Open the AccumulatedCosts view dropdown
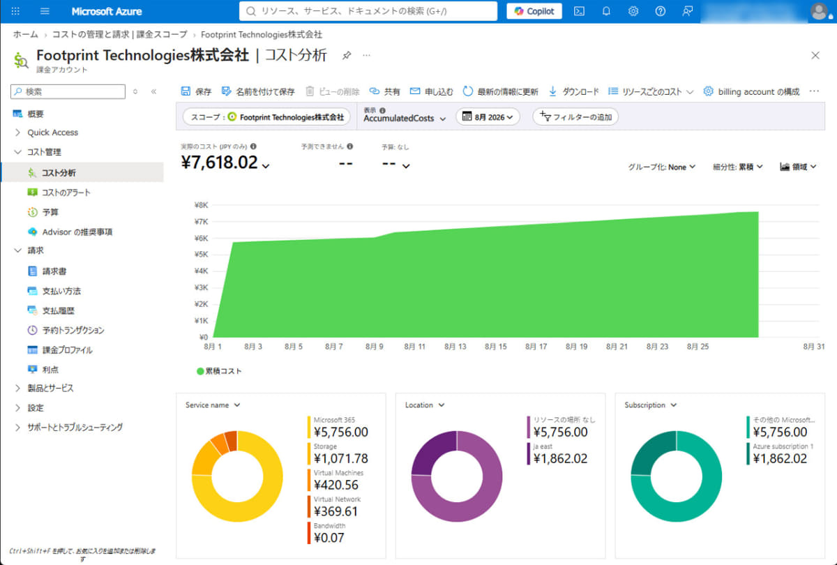The image size is (837, 565). click(405, 119)
